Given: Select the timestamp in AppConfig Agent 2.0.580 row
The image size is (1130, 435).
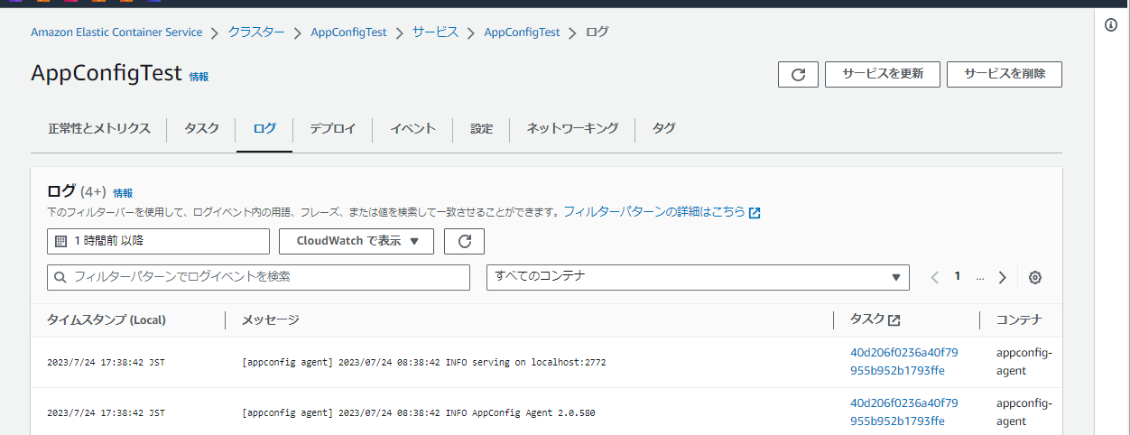Looking at the screenshot, I should click(106, 413).
